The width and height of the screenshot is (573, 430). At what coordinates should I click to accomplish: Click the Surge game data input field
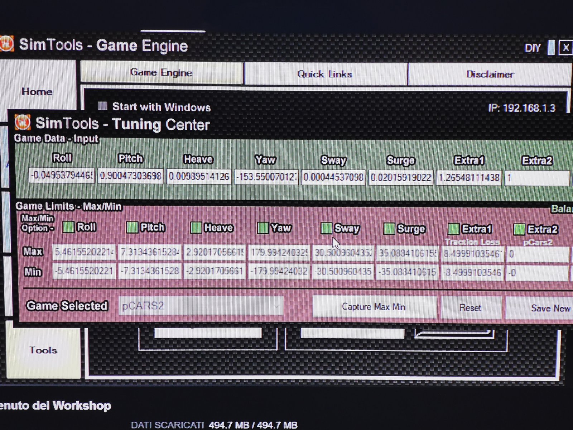(401, 177)
